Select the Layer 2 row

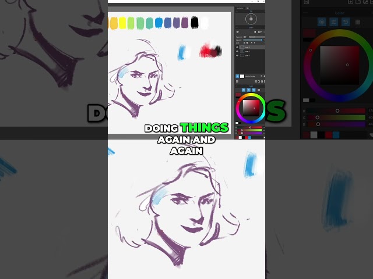click(252, 51)
